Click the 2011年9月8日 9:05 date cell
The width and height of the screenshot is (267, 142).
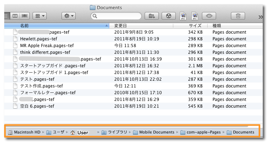click(134, 32)
